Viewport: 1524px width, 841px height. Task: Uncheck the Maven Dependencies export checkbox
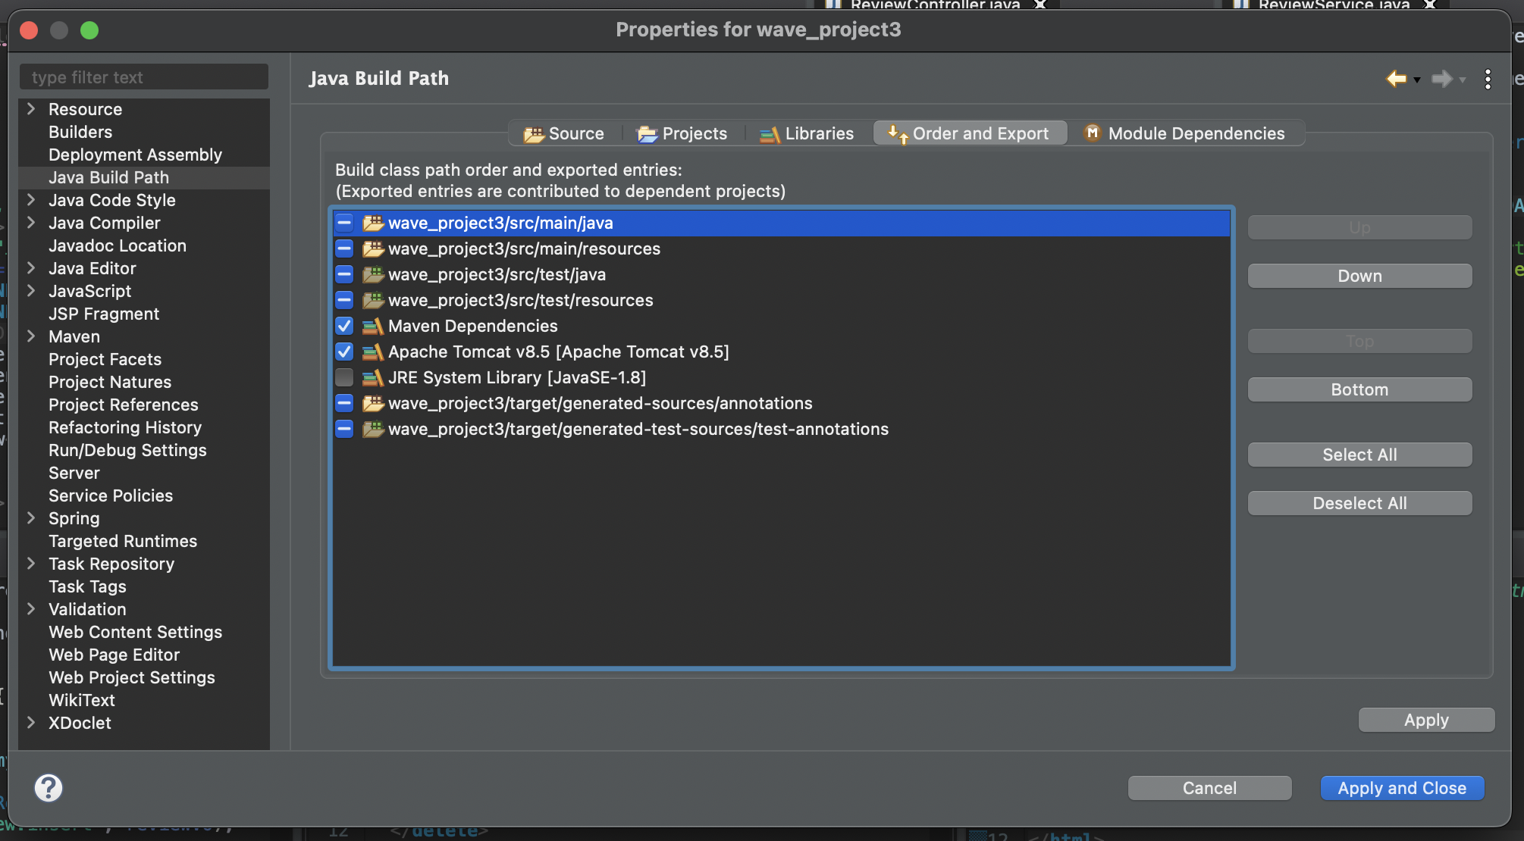344,326
